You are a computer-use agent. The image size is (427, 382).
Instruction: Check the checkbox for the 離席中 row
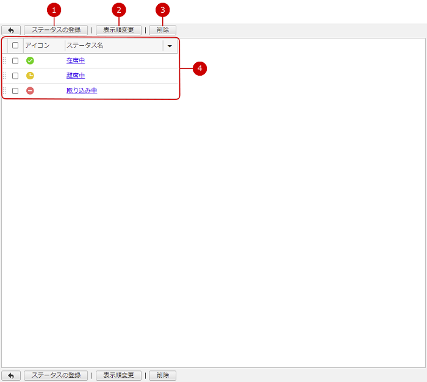pyautogui.click(x=15, y=76)
